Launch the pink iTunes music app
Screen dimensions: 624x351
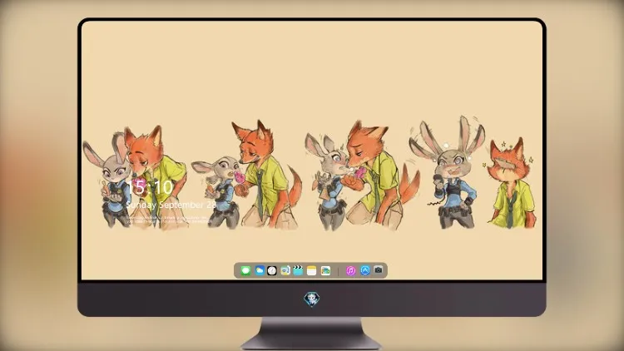click(x=350, y=270)
